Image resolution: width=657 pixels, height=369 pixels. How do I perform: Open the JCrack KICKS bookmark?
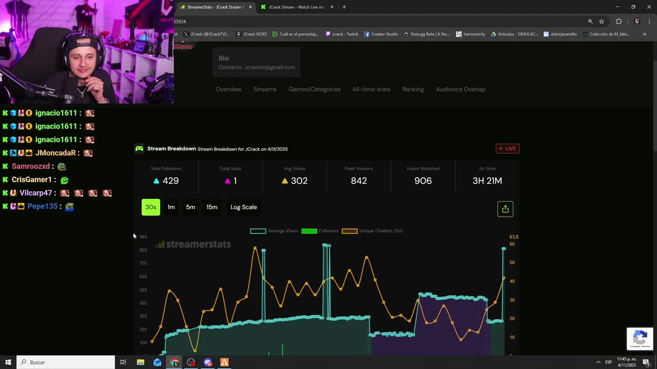[x=252, y=34]
